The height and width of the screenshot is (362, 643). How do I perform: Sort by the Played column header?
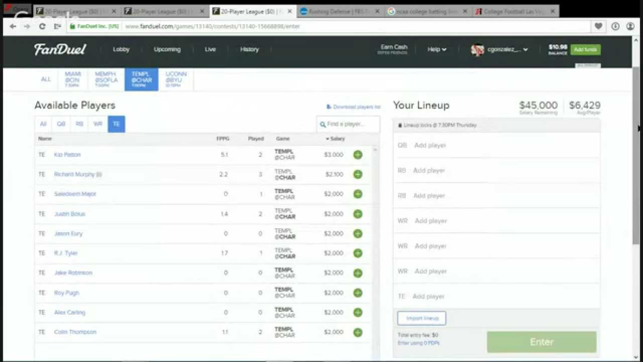(x=256, y=139)
